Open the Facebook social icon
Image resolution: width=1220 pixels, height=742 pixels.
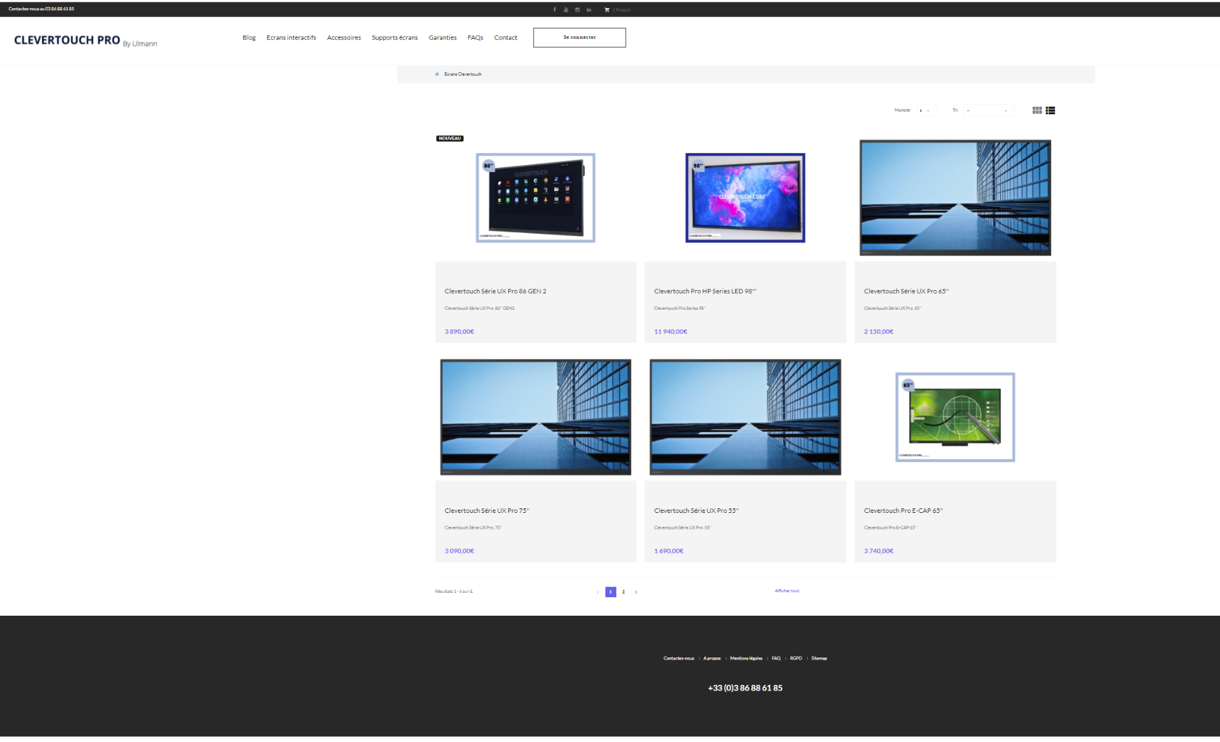pyautogui.click(x=555, y=10)
